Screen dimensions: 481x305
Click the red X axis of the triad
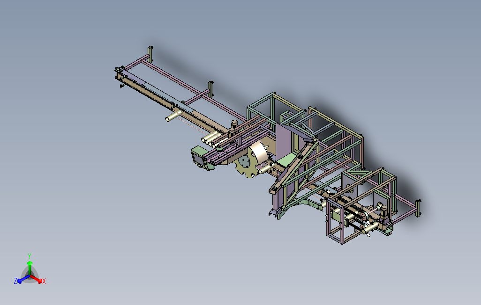click(37, 279)
